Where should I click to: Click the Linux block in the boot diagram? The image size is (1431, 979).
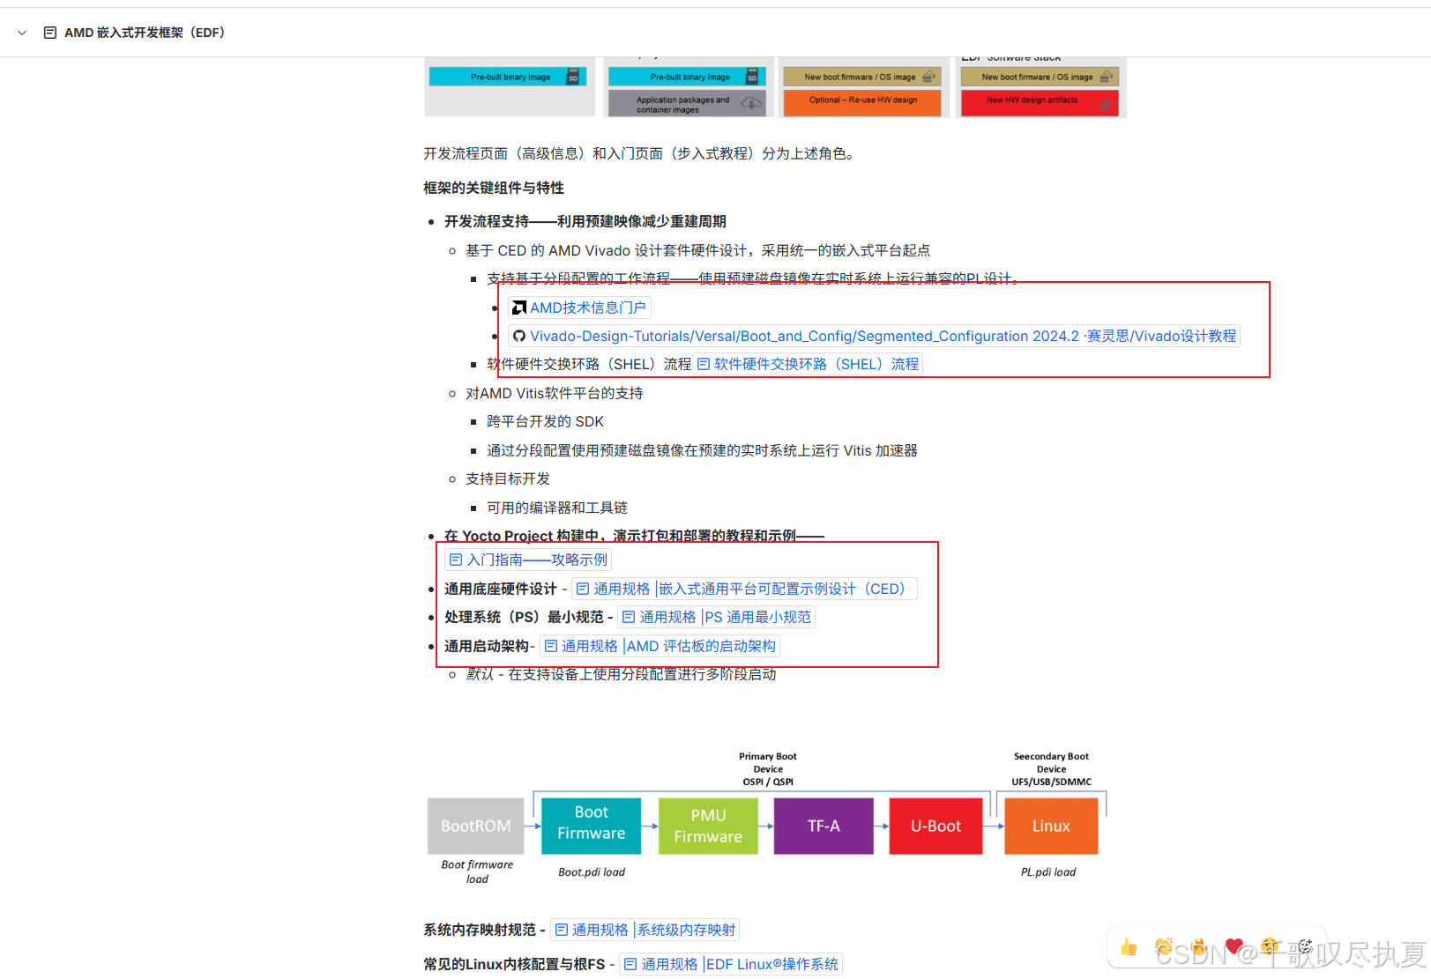coord(1051,826)
